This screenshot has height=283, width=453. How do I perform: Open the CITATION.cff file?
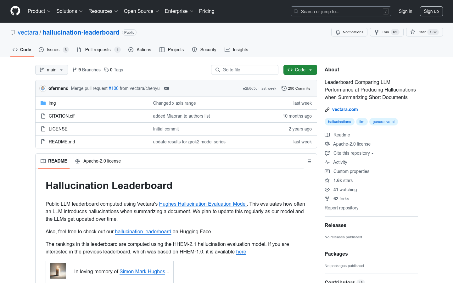62,116
